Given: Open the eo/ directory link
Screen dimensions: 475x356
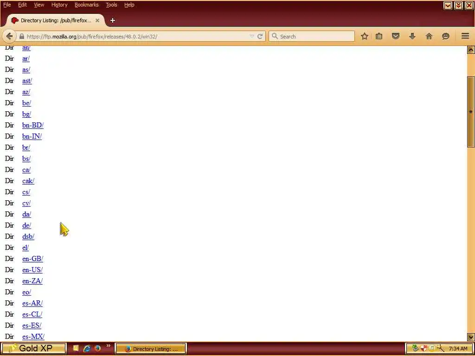Looking at the screenshot, I should (x=26, y=292).
